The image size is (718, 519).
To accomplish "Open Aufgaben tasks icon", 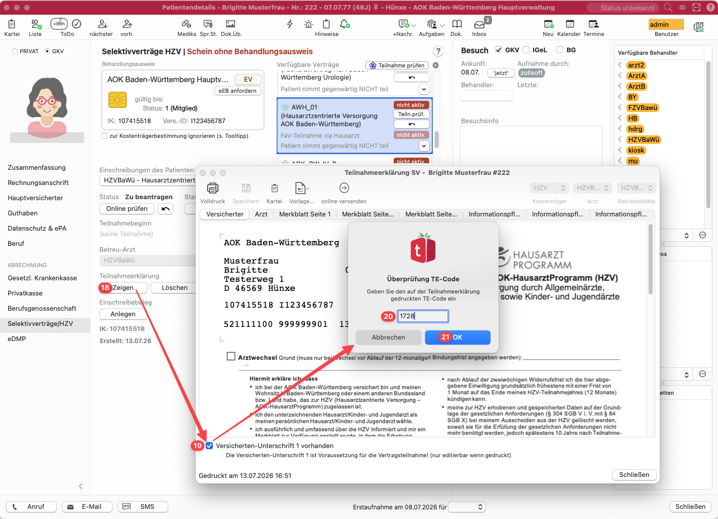I will pyautogui.click(x=432, y=24).
